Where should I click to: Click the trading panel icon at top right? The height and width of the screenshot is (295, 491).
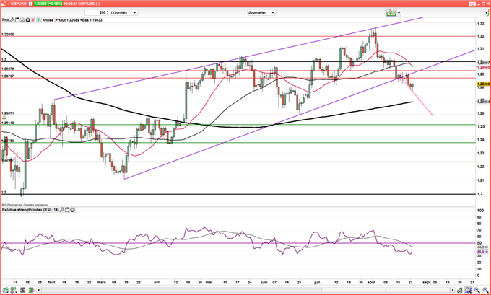[x=487, y=12]
